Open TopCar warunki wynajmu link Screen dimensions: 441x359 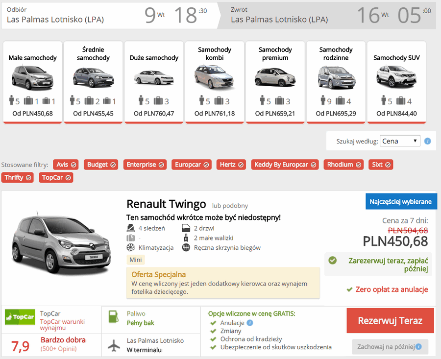pyautogui.click(x=62, y=325)
